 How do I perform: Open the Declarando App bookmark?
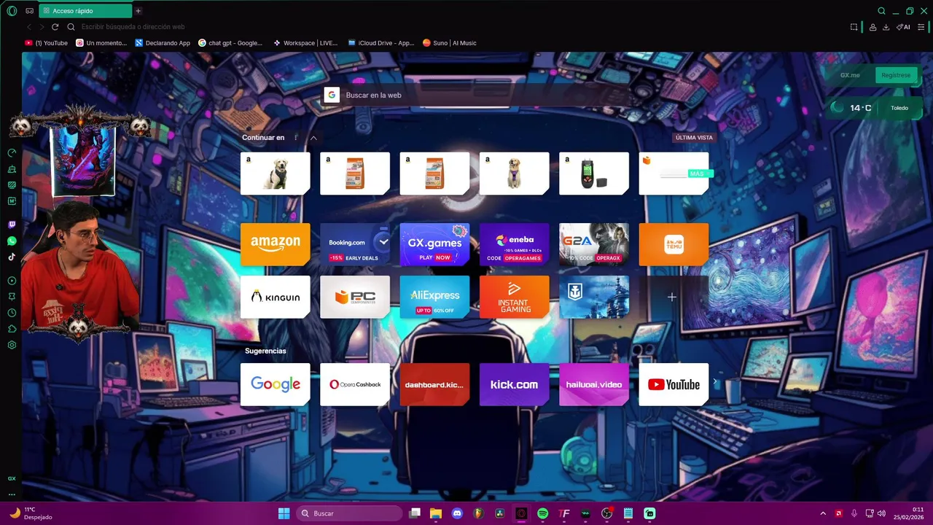(163, 43)
